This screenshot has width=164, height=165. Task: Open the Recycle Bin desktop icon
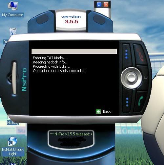pyautogui.click(x=13, y=32)
